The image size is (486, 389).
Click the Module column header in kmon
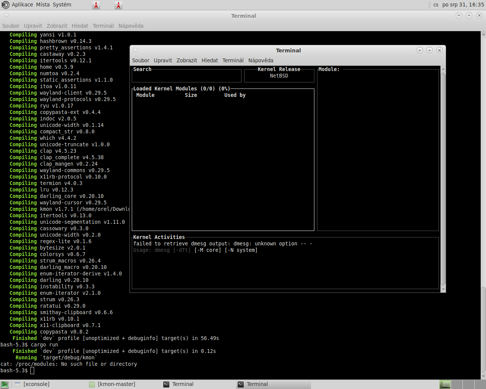pyautogui.click(x=145, y=95)
